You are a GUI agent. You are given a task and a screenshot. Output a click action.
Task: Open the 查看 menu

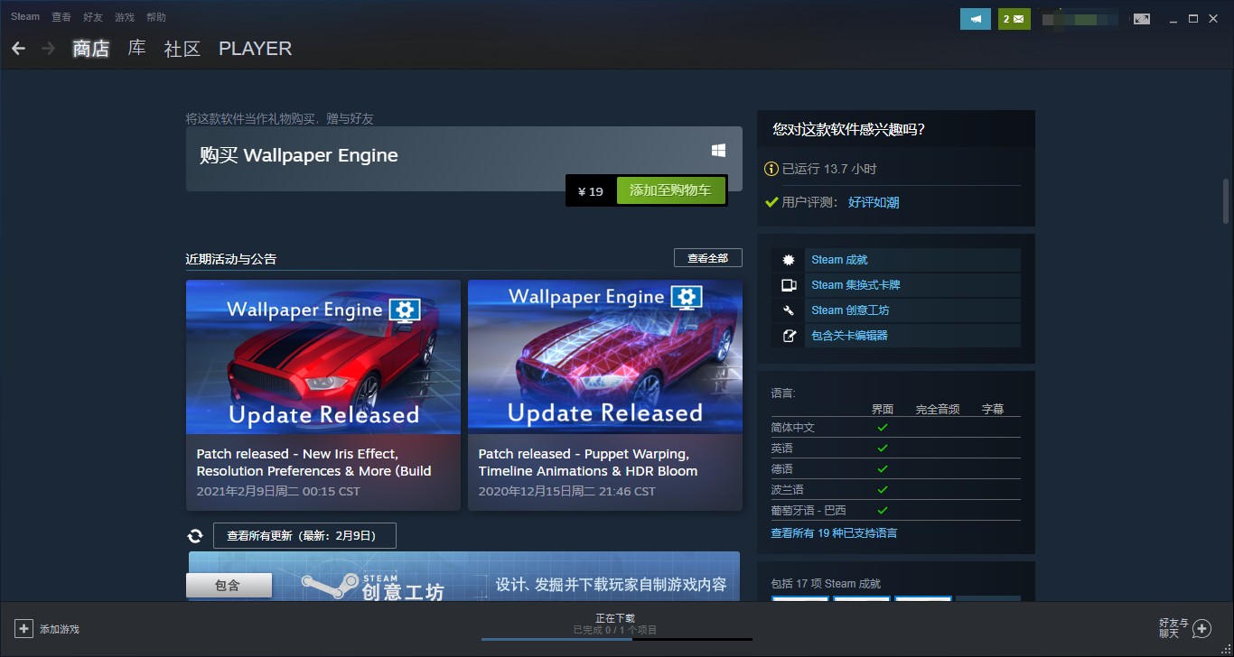point(61,17)
